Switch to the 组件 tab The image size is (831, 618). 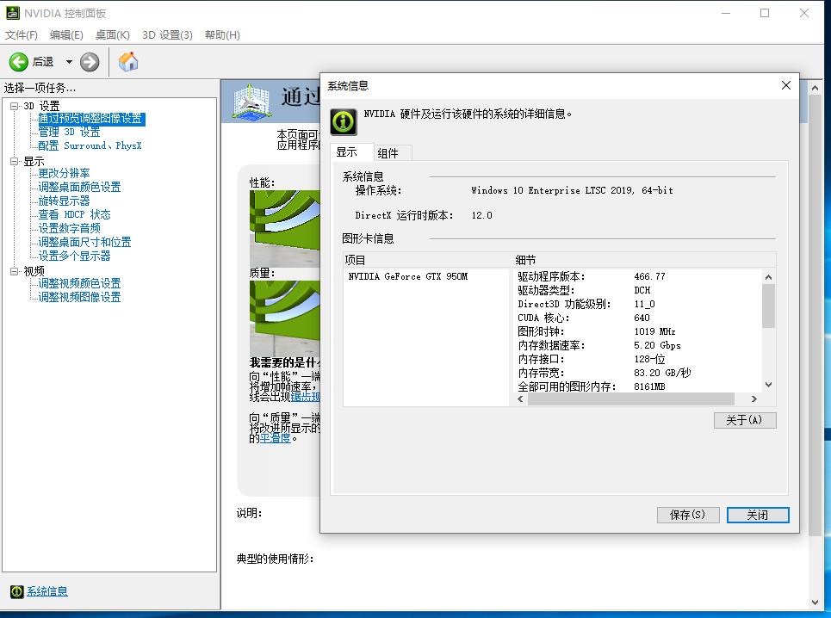388,151
